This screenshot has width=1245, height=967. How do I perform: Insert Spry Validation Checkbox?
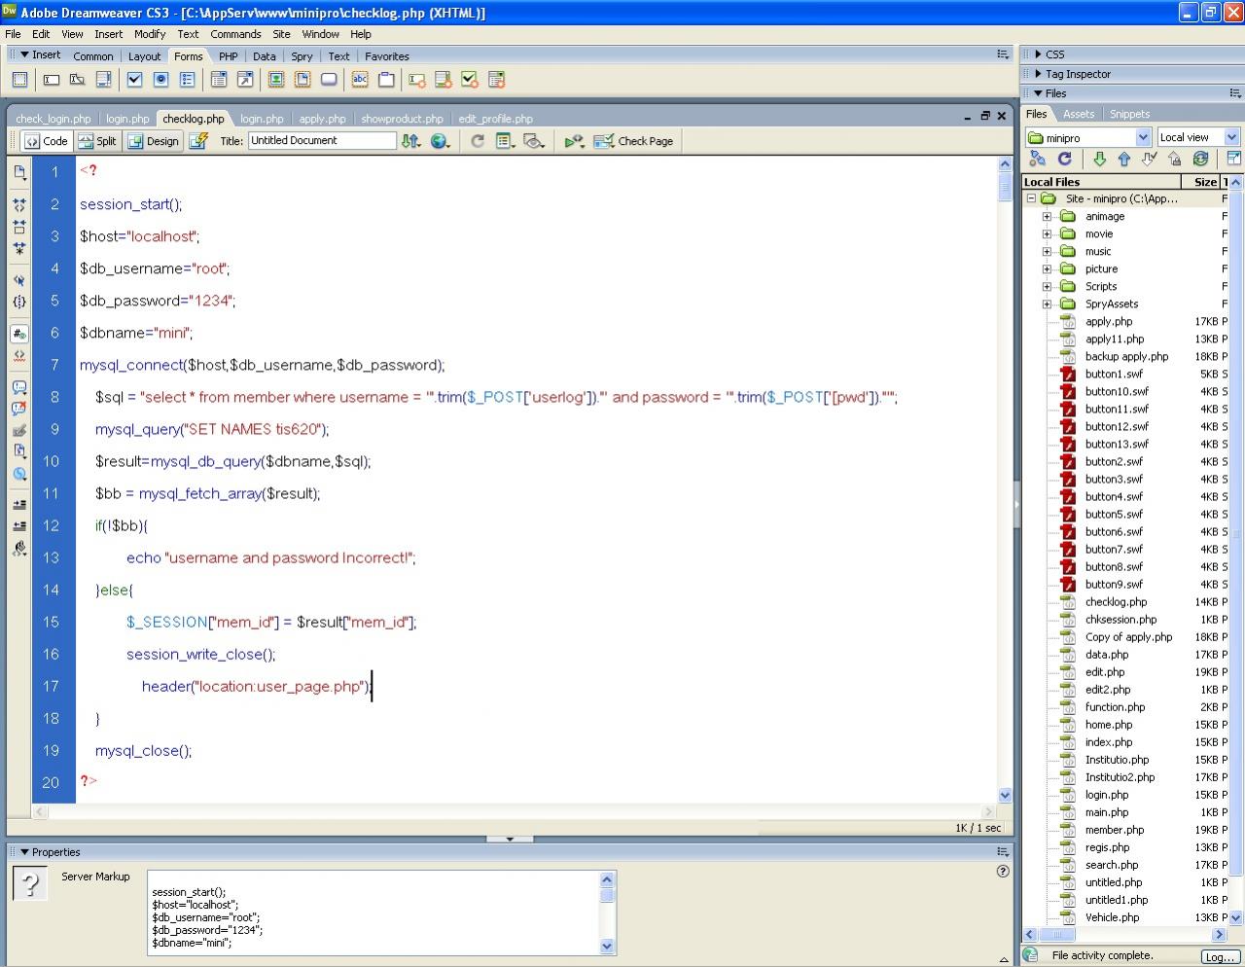coord(470,80)
